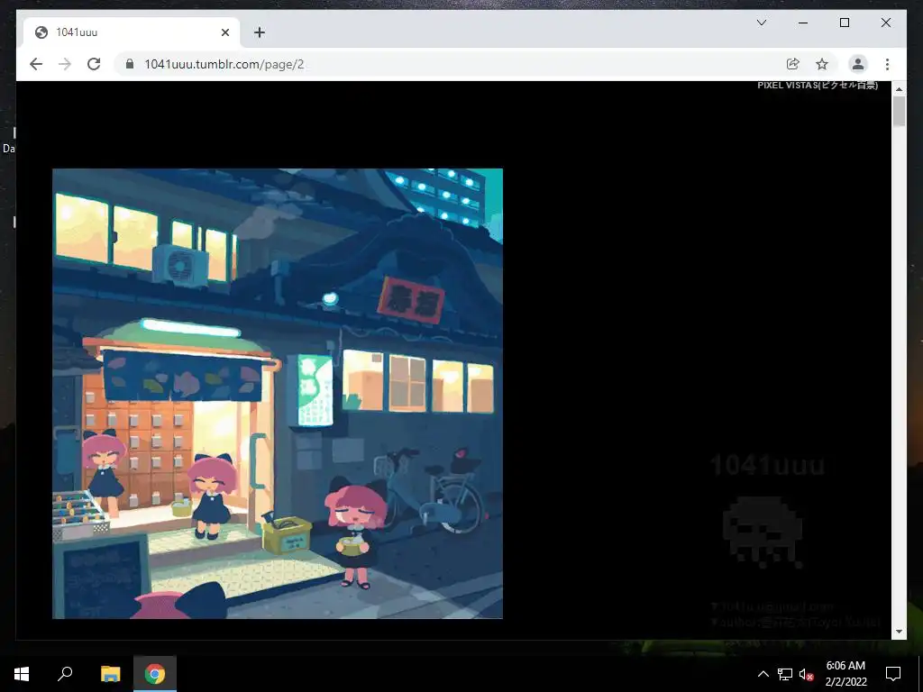Screen dimensions: 923x692
Task: Click the page scrollbar up arrow
Action: 899,89
